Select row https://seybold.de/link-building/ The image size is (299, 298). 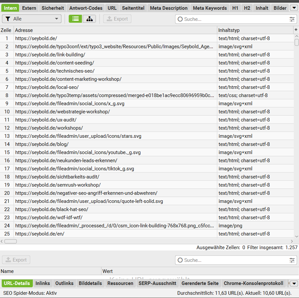point(147,55)
